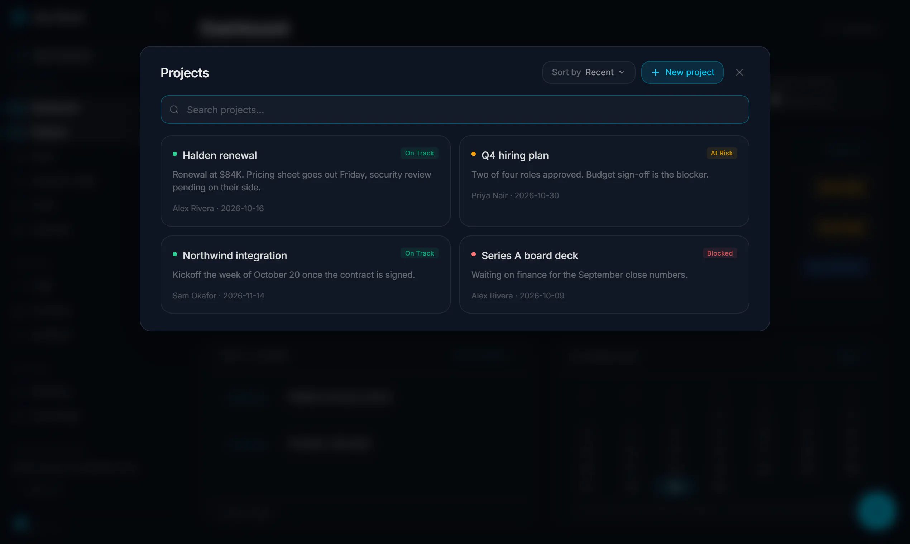Open the Halden renewal project card
Viewport: 910px width, 544px height.
point(305,181)
